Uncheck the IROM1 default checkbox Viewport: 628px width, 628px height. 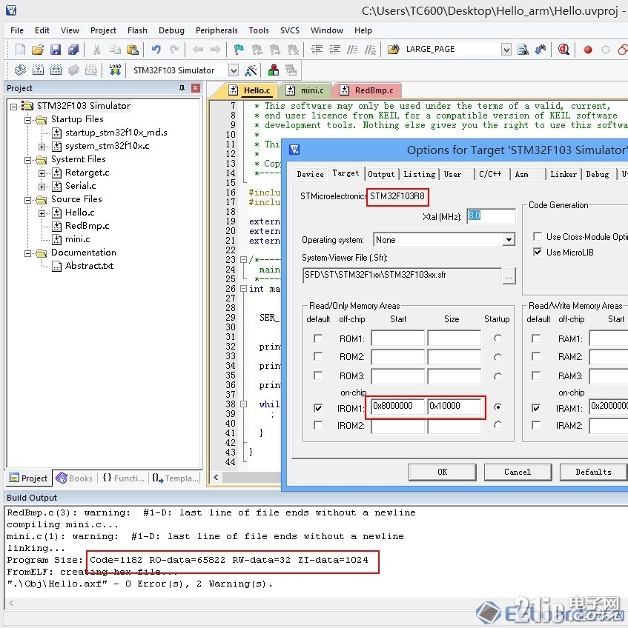coord(318,408)
